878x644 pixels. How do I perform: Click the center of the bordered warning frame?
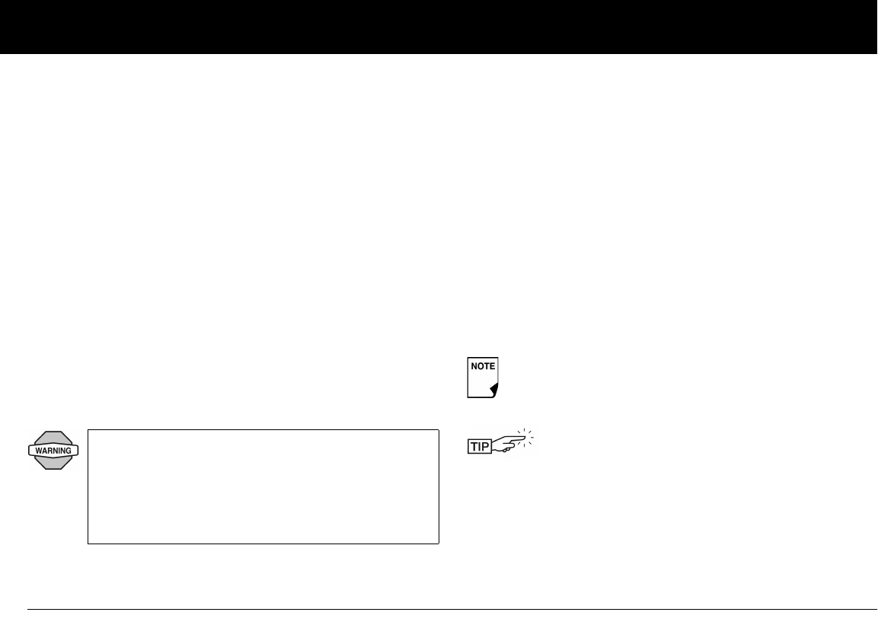[263, 486]
